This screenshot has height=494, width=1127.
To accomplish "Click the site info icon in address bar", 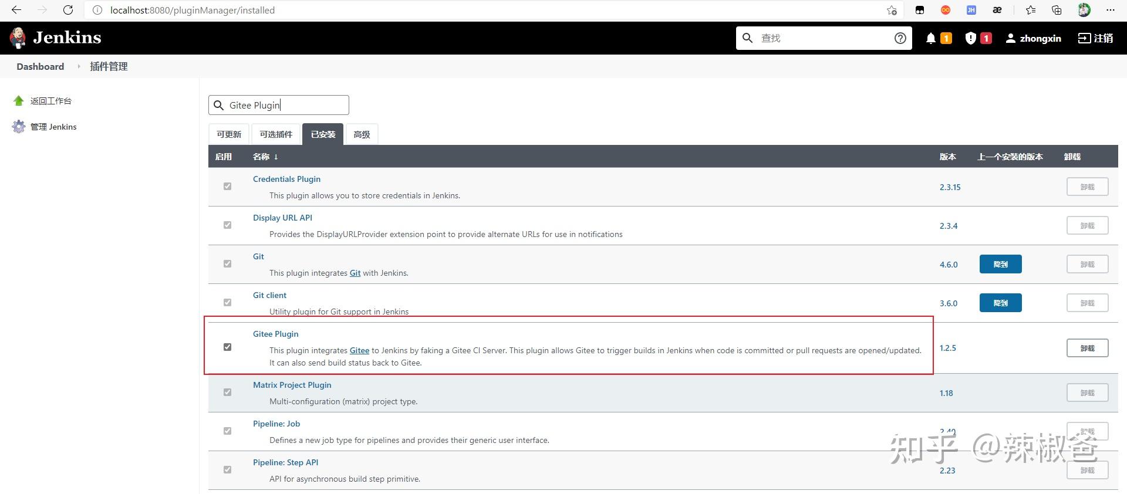I will (97, 10).
